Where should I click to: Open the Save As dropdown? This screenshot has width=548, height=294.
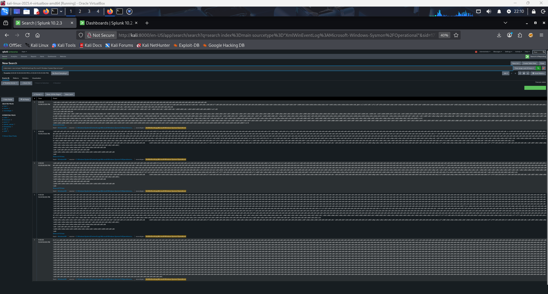(x=516, y=63)
